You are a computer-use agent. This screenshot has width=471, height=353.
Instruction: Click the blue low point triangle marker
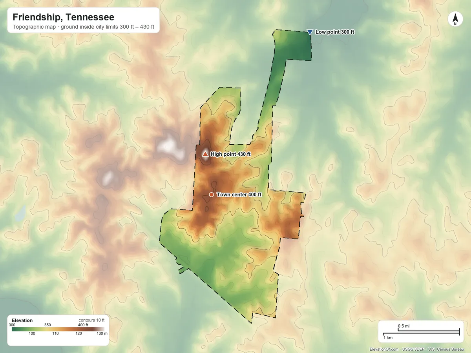coord(310,32)
